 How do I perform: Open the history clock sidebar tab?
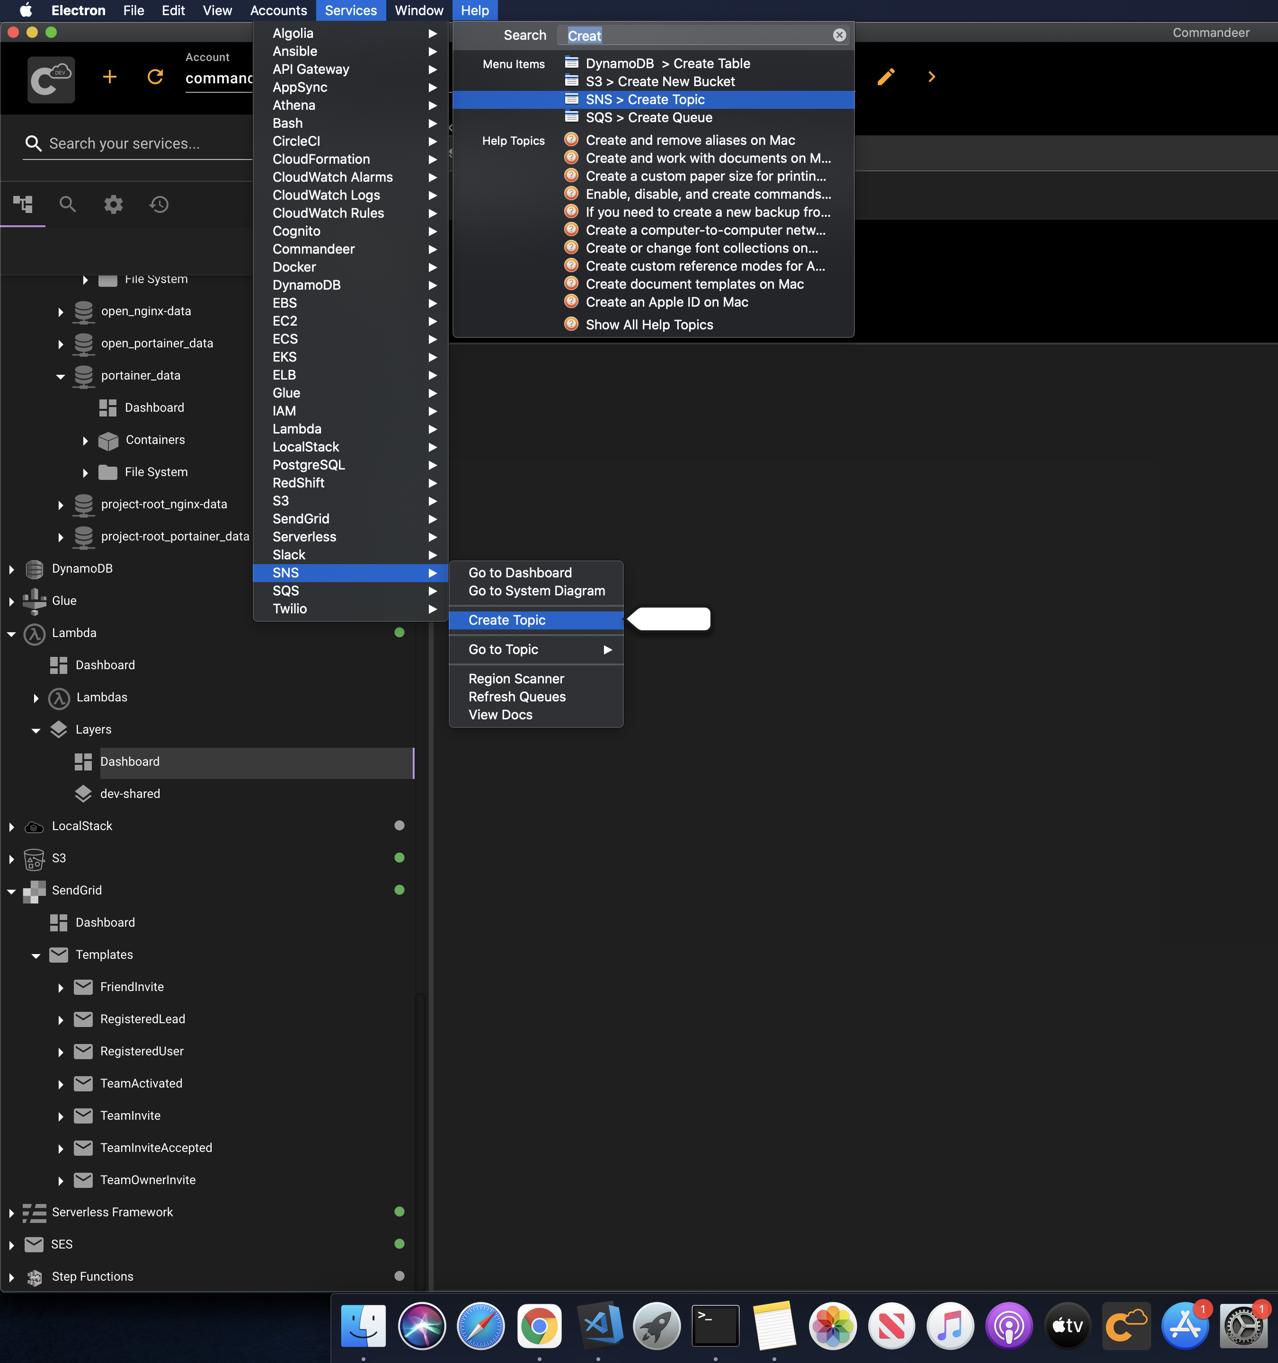159,204
